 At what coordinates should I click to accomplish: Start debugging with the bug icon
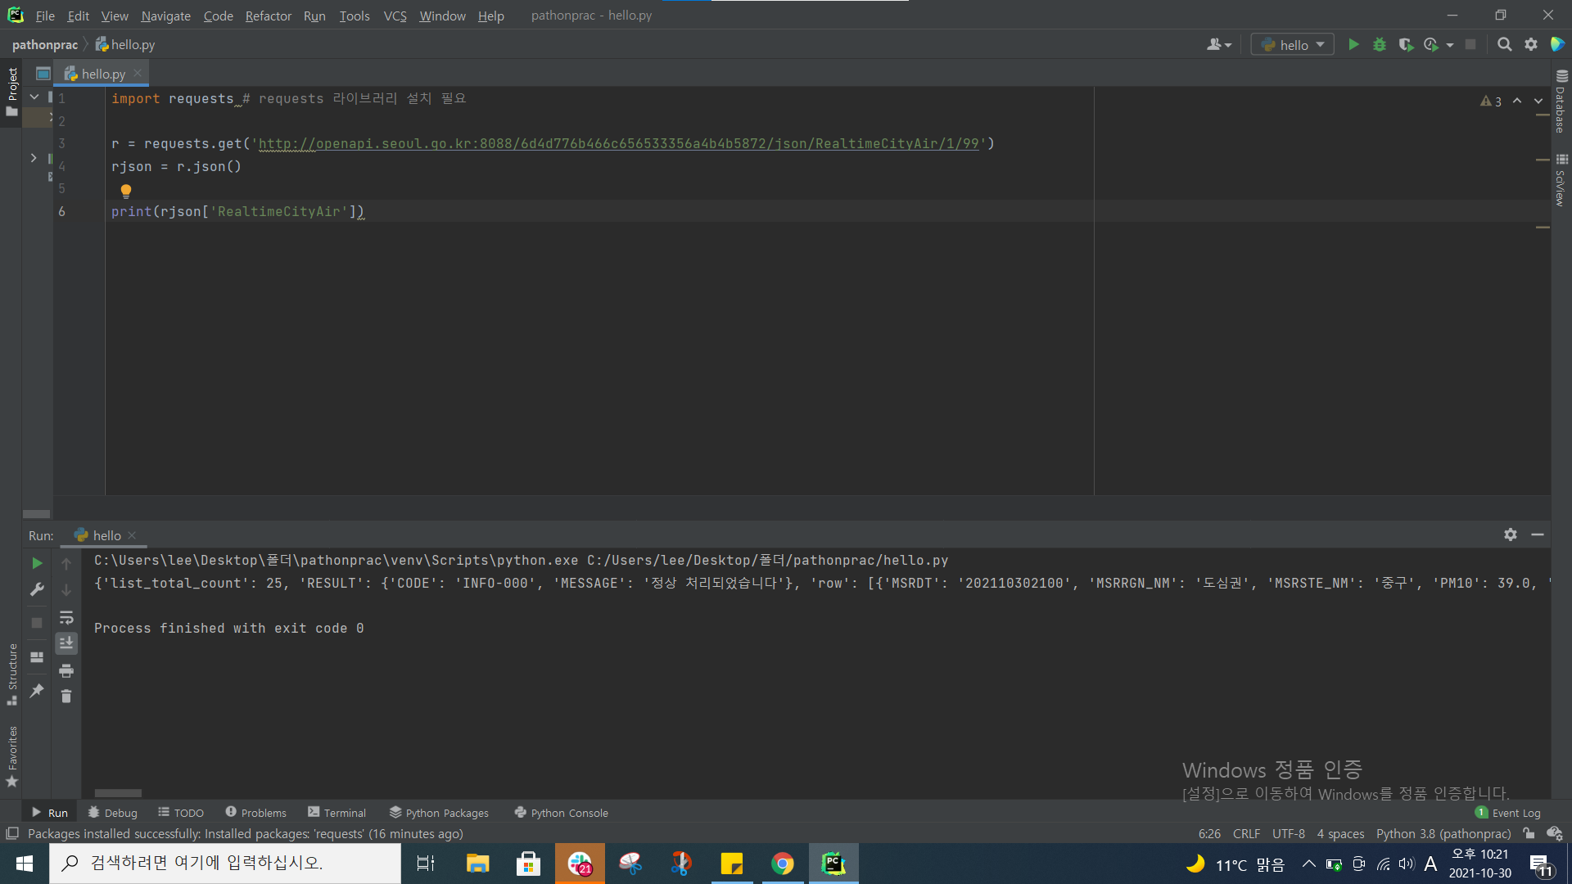point(1380,45)
